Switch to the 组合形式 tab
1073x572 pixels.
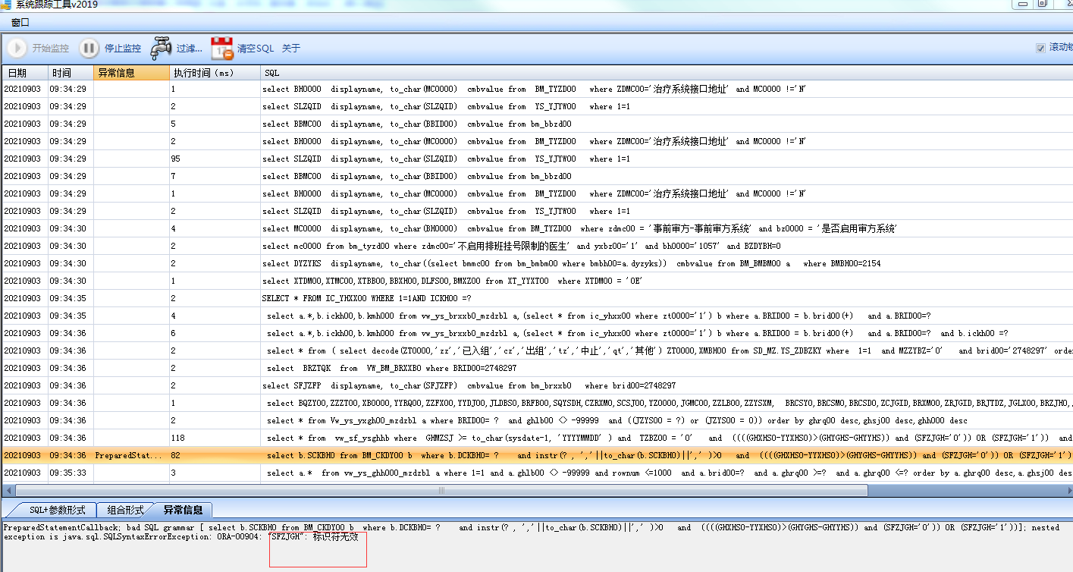(x=125, y=510)
